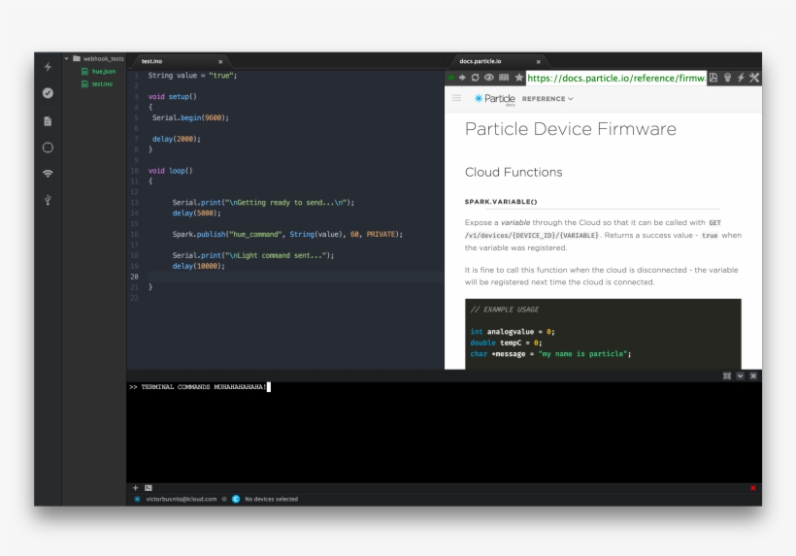Click the blue C compile status icon
Screen dimensions: 796x556
point(236,499)
